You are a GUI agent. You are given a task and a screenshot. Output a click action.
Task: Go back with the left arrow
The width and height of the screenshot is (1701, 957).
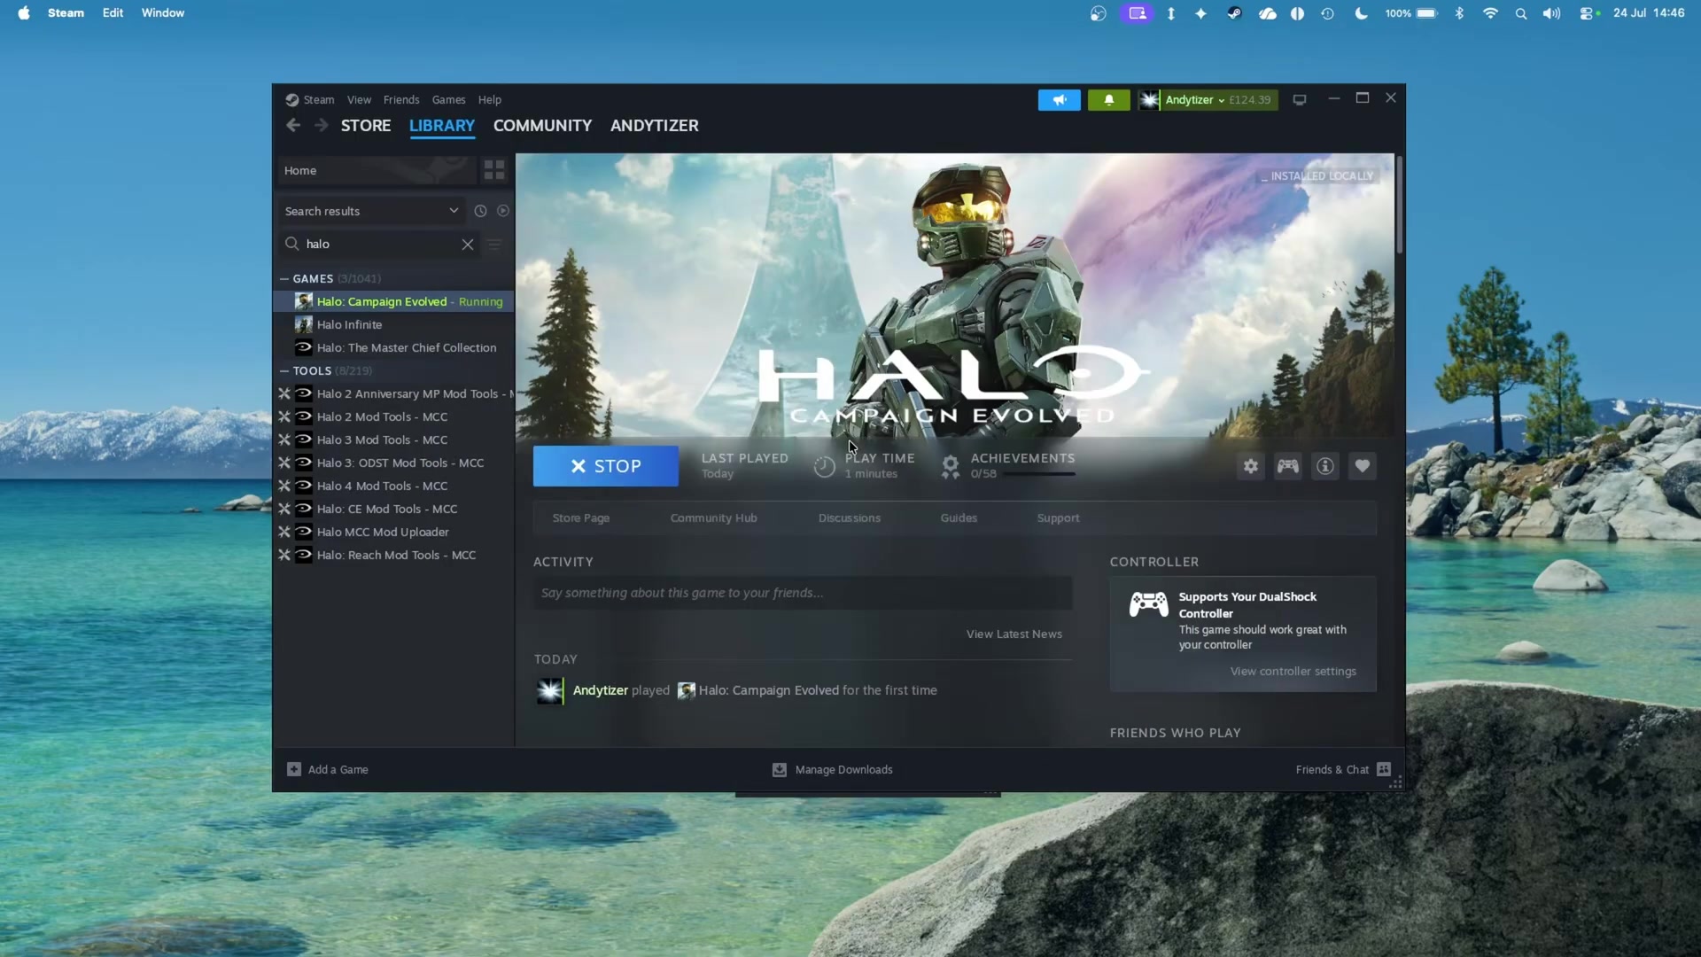click(293, 126)
